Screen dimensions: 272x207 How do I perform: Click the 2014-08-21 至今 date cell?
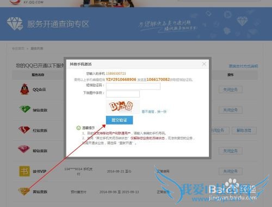pyautogui.click(x=119, y=171)
